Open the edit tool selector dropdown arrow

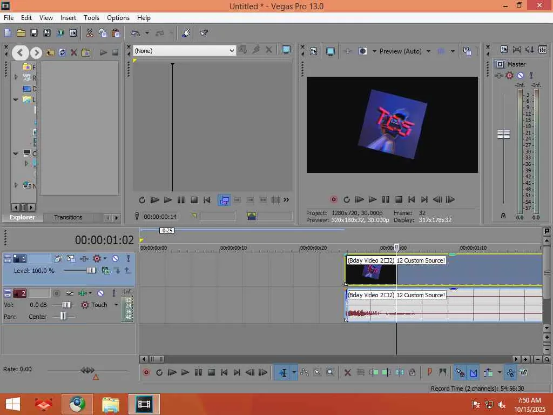(294, 372)
